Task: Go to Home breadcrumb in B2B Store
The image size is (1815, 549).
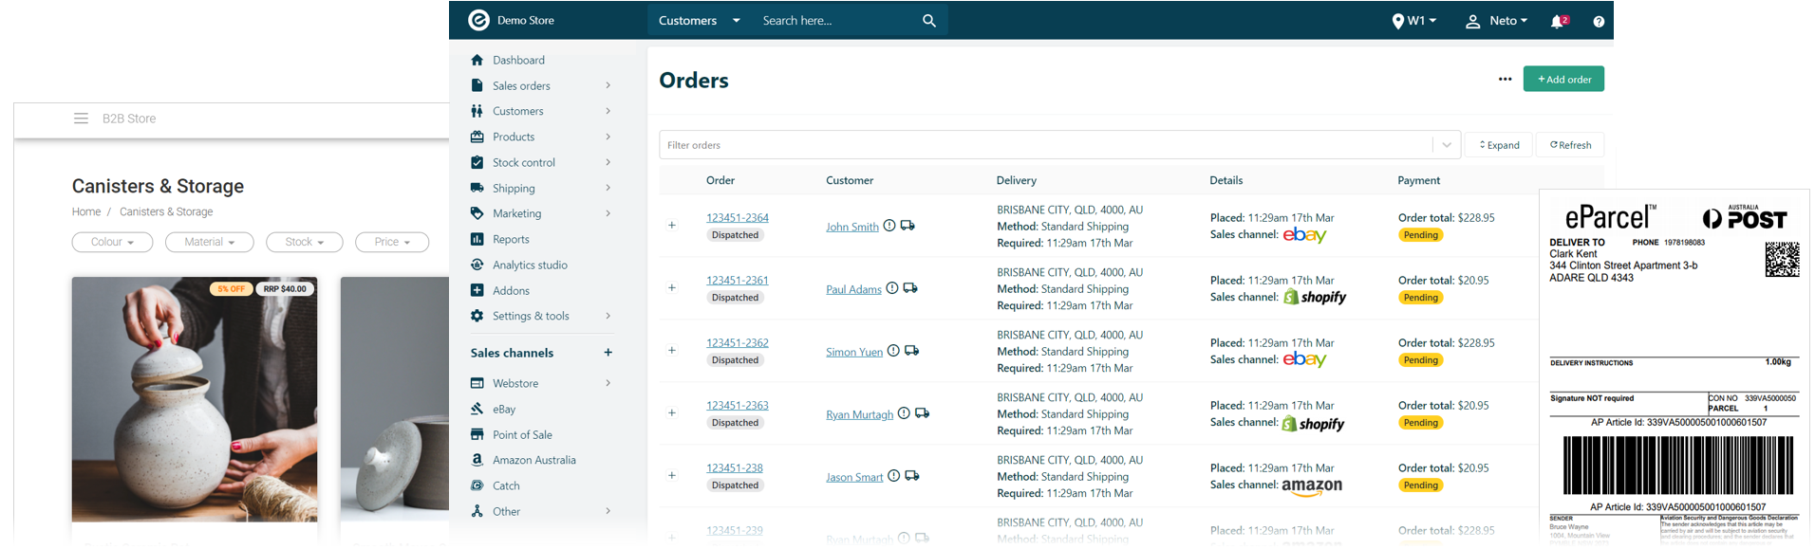Action: [86, 212]
